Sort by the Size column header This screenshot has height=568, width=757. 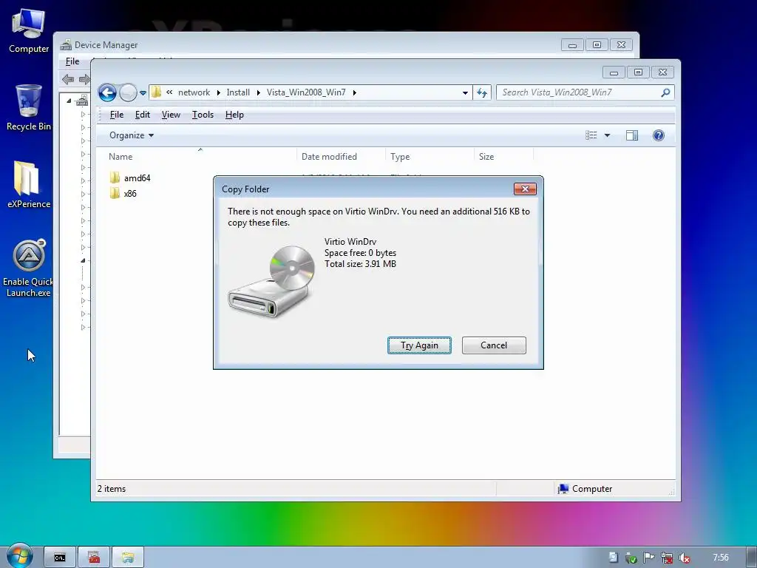503,157
